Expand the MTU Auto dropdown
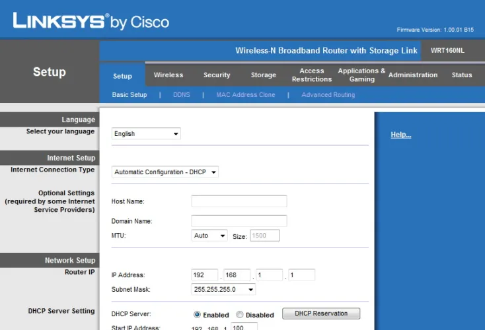Image resolution: width=485 pixels, height=330 pixels. click(x=209, y=236)
